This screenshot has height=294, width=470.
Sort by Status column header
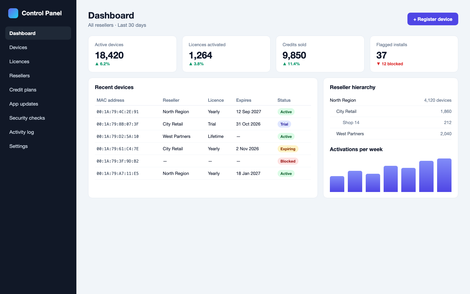284,100
